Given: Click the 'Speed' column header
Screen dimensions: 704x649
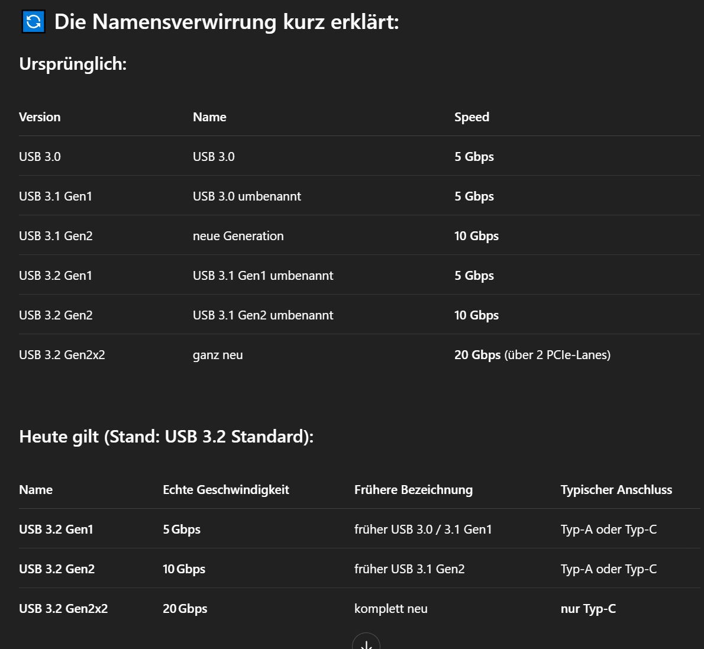Looking at the screenshot, I should (472, 117).
